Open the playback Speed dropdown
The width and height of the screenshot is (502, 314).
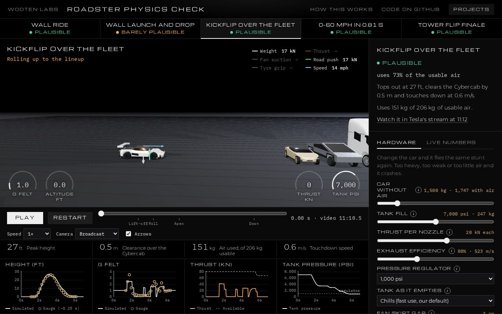37,234
